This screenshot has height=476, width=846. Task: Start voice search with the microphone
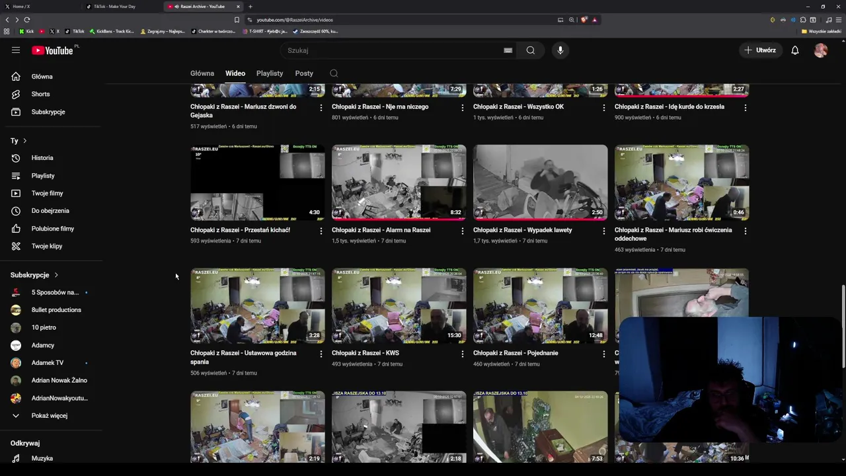(x=560, y=50)
